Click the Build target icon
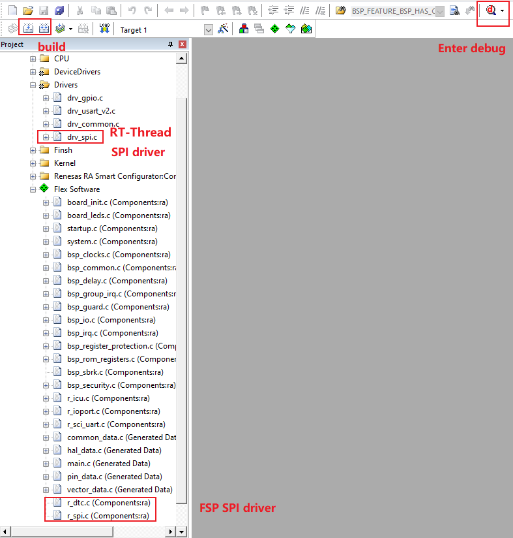 [28, 29]
